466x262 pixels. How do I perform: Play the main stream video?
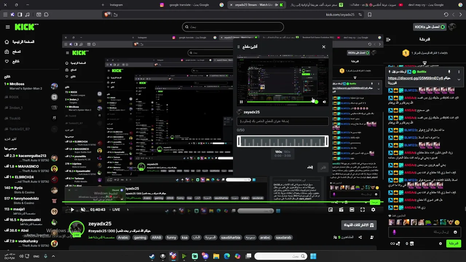[72, 210]
